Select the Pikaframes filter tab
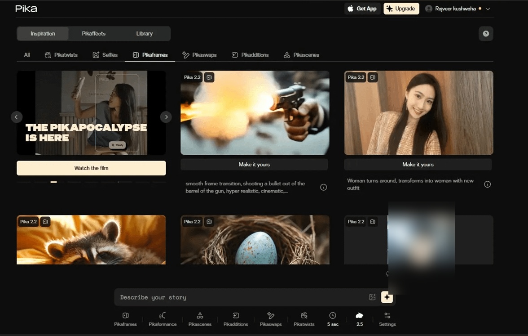Screen dimensions: 528x336 point(150,55)
